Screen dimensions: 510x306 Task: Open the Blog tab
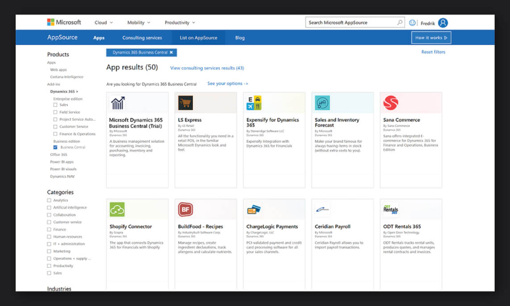[x=240, y=38]
